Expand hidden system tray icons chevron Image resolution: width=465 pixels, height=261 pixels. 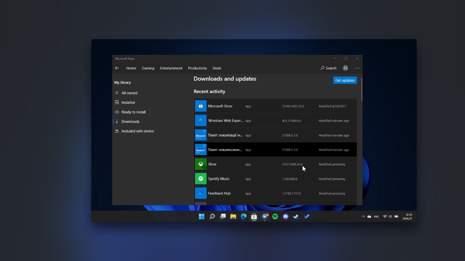[x=363, y=217]
